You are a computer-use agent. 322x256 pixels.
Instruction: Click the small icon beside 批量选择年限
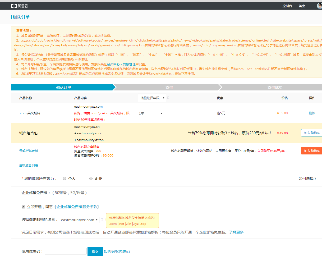[168, 98]
